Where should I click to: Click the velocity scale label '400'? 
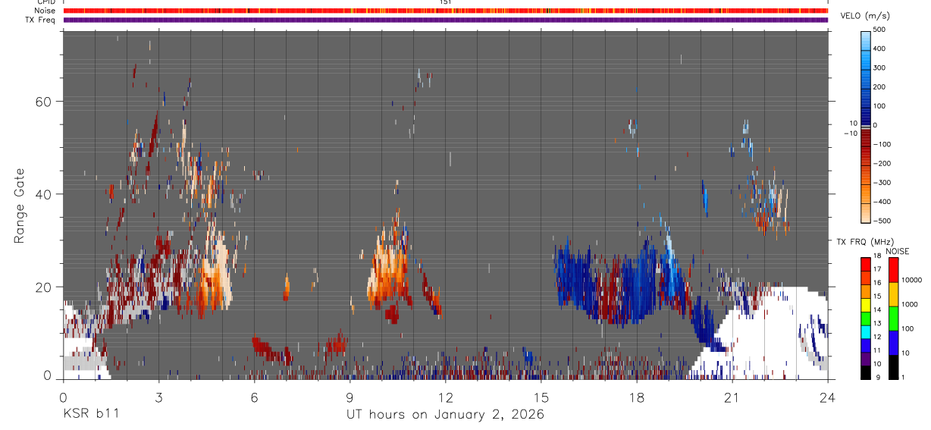(x=880, y=49)
